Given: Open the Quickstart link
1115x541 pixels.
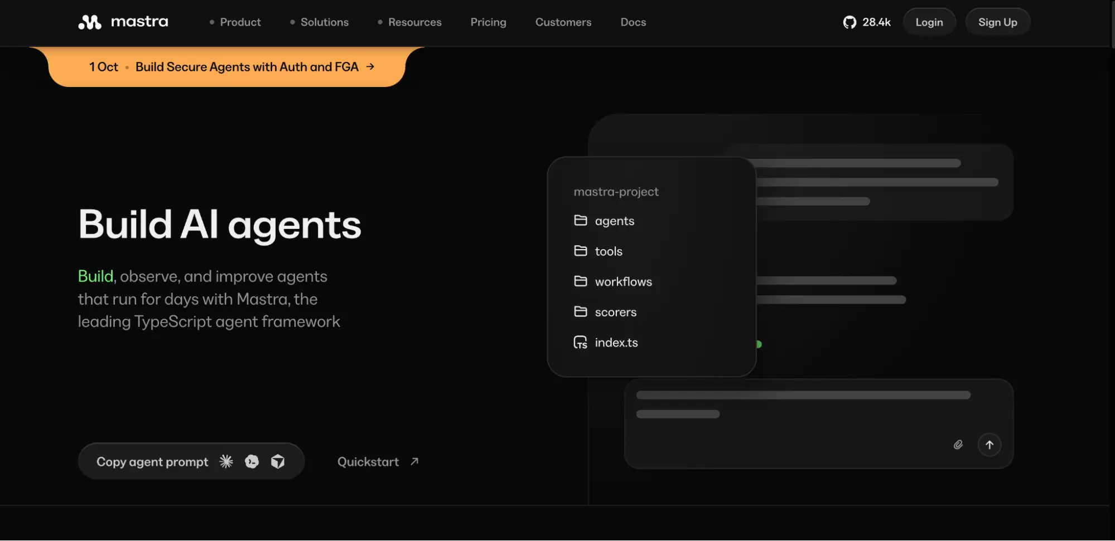Looking at the screenshot, I should point(378,462).
